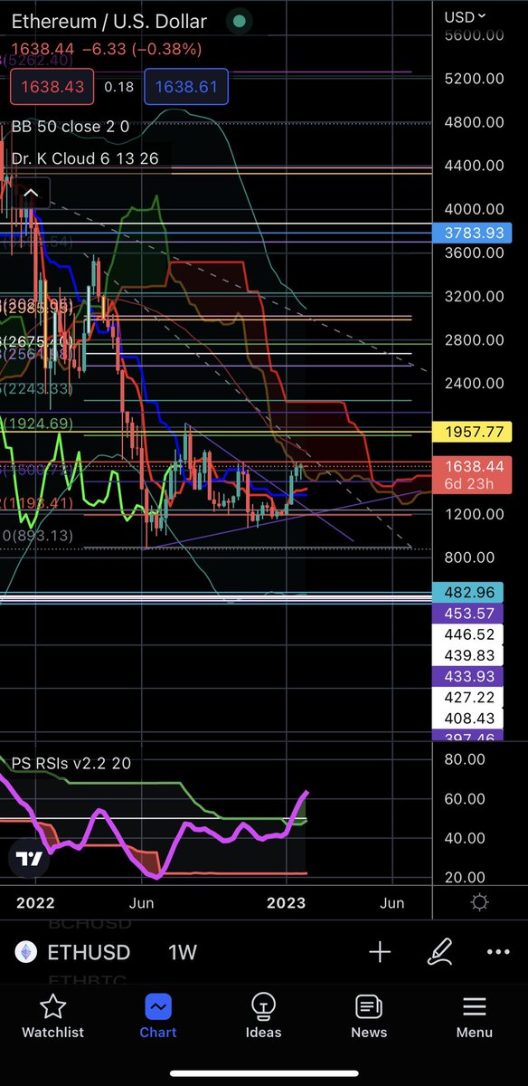Open drawing tools pencil icon

pyautogui.click(x=439, y=951)
